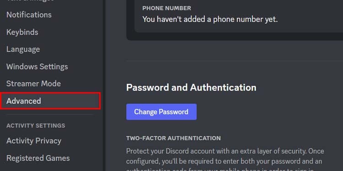The width and height of the screenshot is (343, 171).
Task: Click the Two-Factor Authentication label
Action: (173, 138)
